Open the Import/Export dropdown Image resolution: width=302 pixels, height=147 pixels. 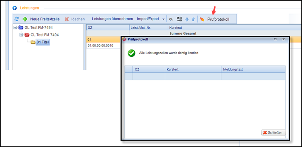point(151,19)
